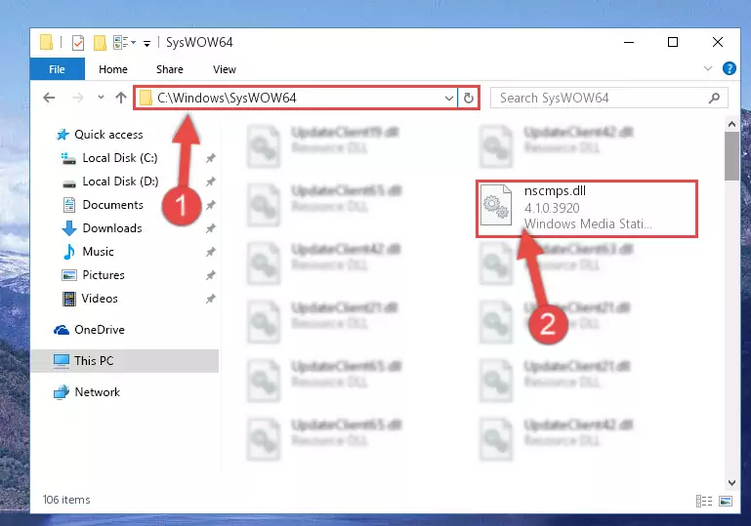
Task: Click the pin icon next to Local Disk (D:)
Action: (x=210, y=182)
